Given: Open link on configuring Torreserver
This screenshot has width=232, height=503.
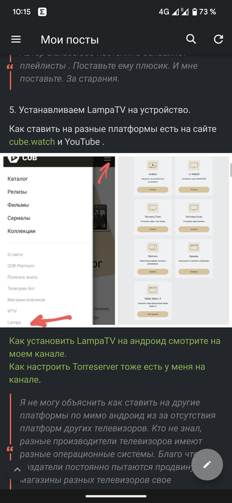Looking at the screenshot, I should point(107,373).
